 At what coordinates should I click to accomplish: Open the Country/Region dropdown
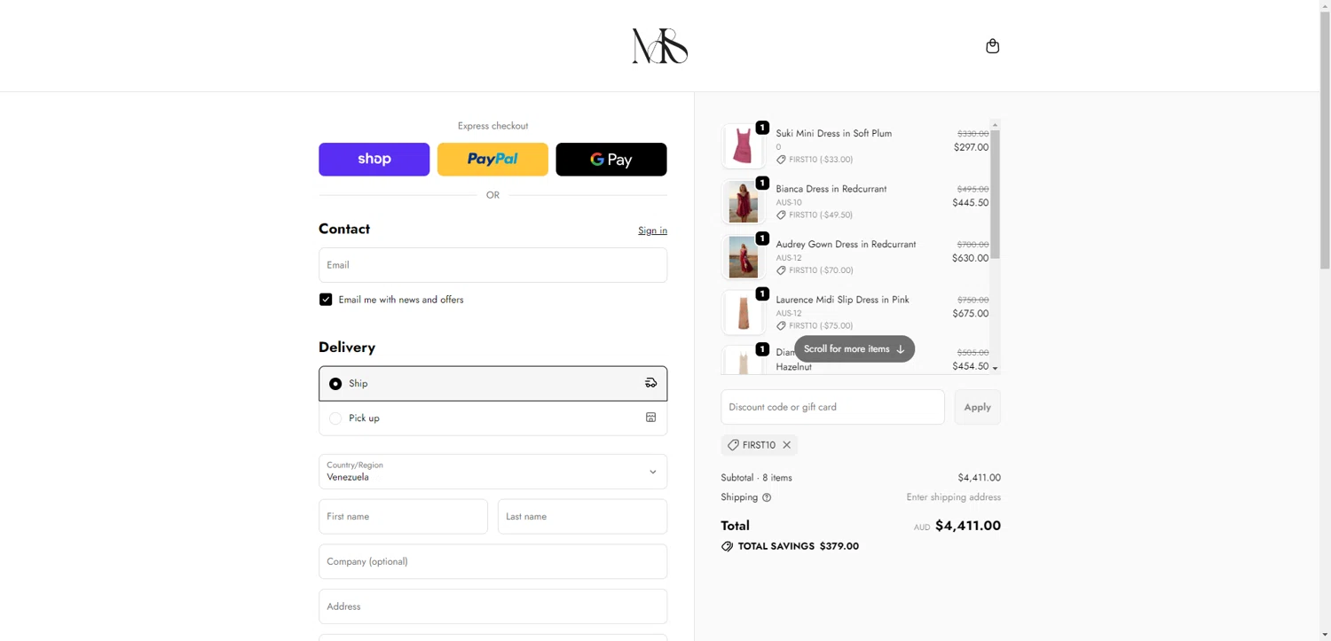pyautogui.click(x=492, y=472)
